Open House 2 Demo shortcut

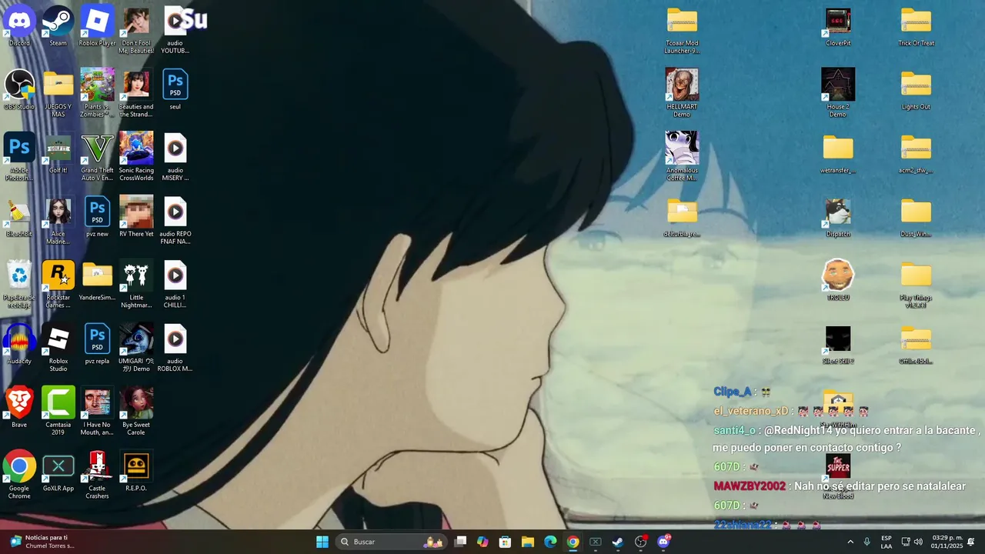point(838,94)
